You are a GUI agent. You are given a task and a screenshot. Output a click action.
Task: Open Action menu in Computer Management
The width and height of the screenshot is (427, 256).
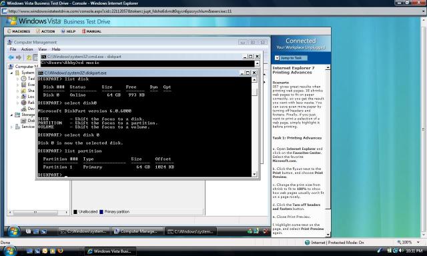pyautogui.click(x=27, y=49)
